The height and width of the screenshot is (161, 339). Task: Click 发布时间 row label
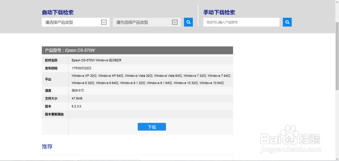pyautogui.click(x=51, y=68)
